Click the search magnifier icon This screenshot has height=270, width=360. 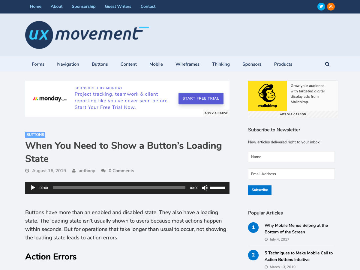(327, 64)
